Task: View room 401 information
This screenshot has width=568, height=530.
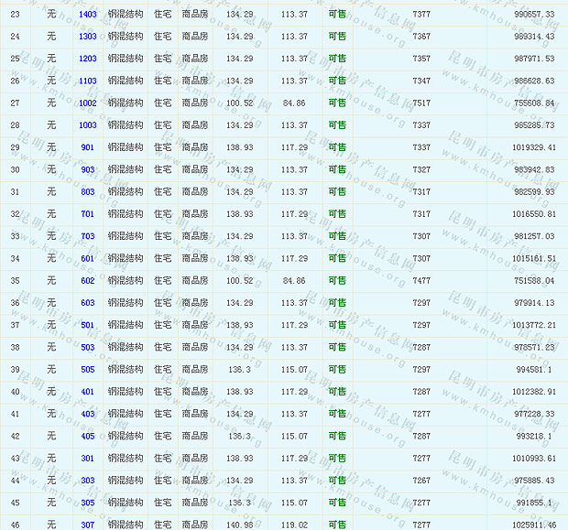Action: point(88,392)
